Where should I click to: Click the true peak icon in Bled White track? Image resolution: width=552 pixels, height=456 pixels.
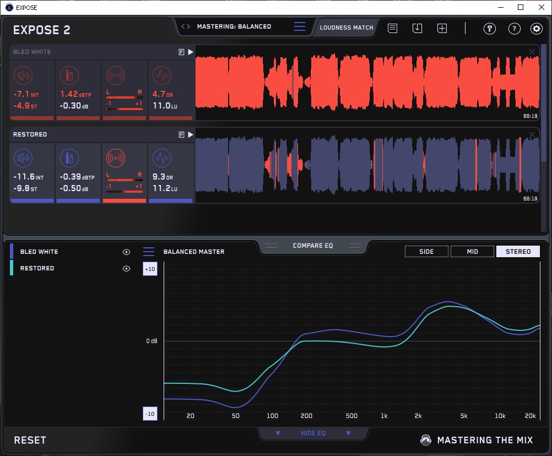69,75
